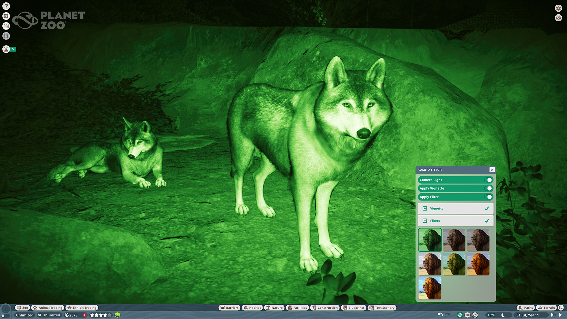The width and height of the screenshot is (567, 319).
Task: Click the 18°C temperature display
Action: pyautogui.click(x=491, y=315)
